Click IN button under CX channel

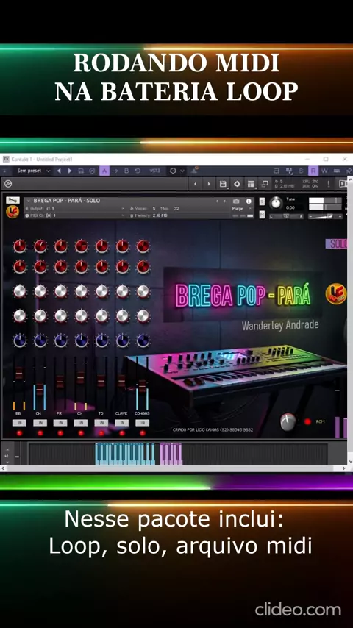(x=81, y=423)
